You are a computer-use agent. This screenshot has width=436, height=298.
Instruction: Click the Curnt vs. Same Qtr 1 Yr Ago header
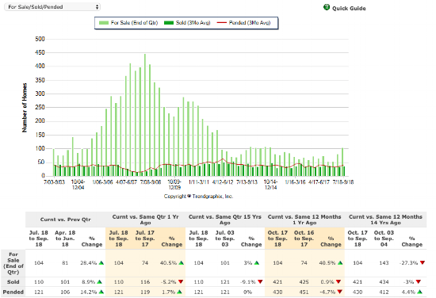point(145,220)
